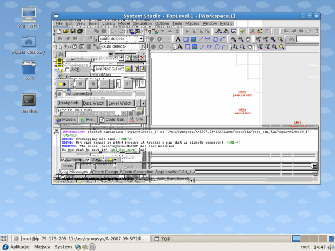Toggle the Compile checkbox
335x251 pixels.
(x=63, y=160)
